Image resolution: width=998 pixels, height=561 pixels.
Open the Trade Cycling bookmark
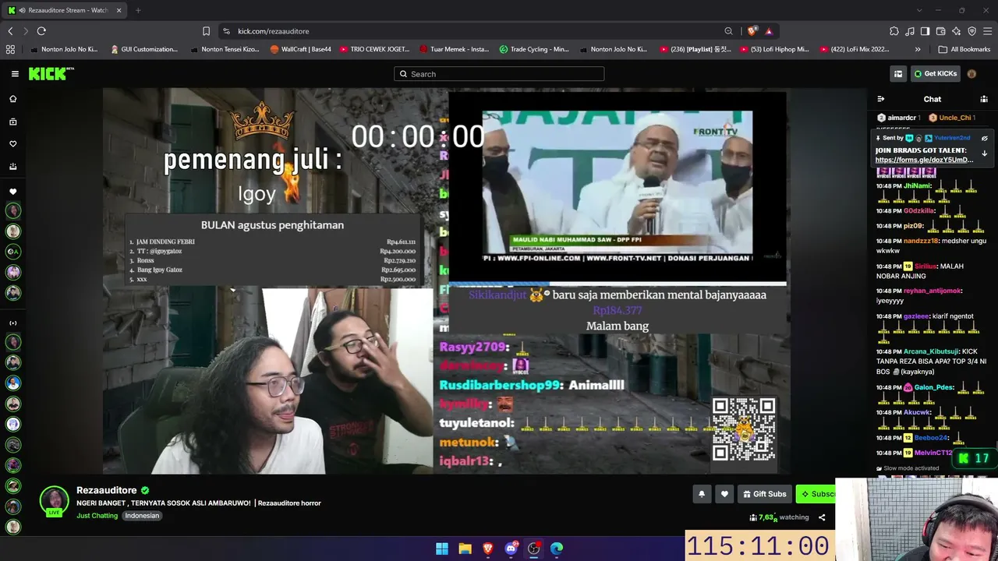point(534,49)
